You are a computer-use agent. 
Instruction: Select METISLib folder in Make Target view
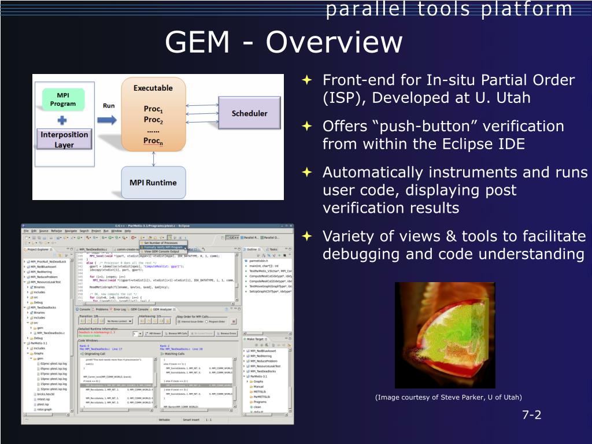(257, 392)
